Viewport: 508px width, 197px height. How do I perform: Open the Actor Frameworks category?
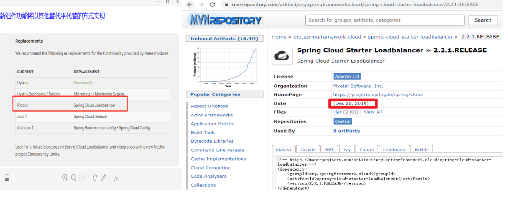[212, 115]
